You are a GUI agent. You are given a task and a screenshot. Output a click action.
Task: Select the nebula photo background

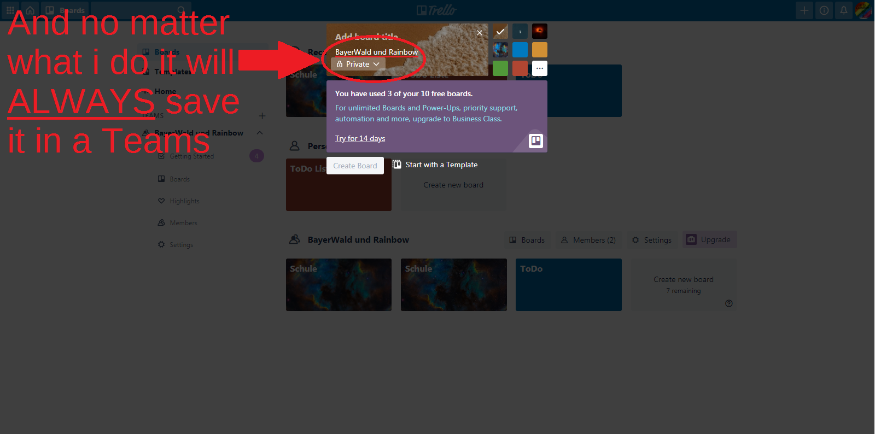500,50
